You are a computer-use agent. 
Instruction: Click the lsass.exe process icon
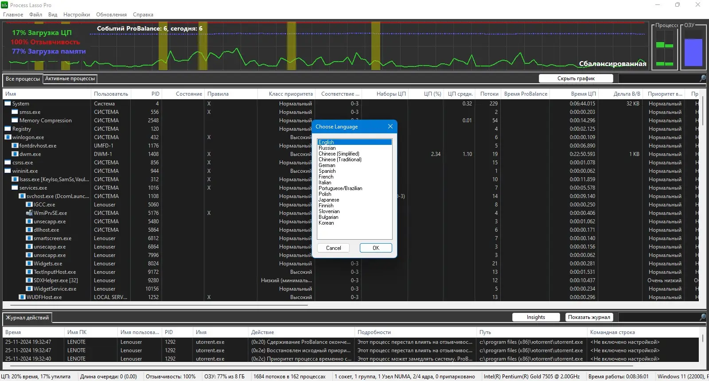click(15, 179)
